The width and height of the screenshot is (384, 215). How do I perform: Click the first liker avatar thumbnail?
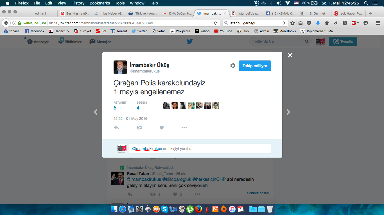[167, 106]
